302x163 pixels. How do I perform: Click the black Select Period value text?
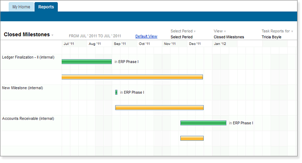(x=182, y=37)
